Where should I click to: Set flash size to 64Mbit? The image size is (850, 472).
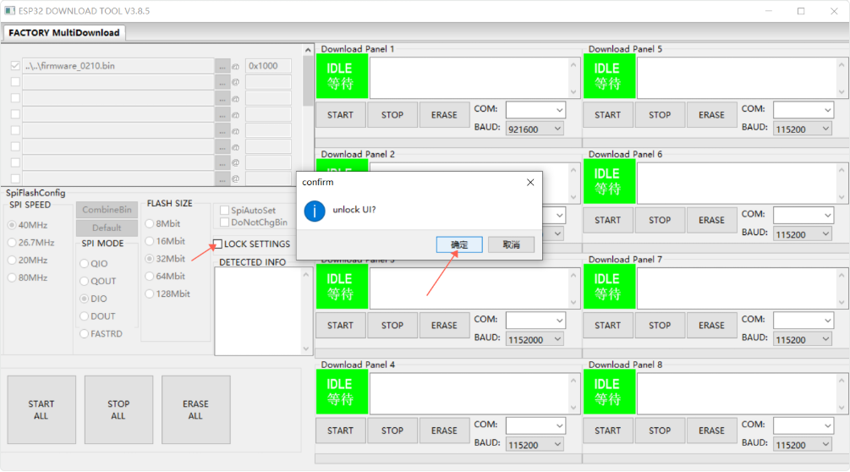click(150, 276)
